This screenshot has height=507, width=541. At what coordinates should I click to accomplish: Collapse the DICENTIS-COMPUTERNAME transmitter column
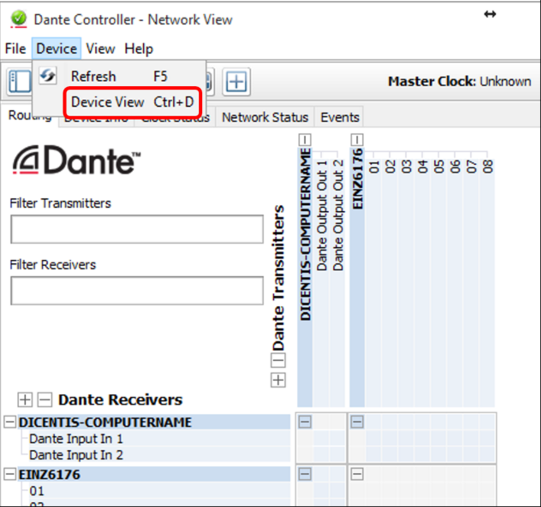[305, 139]
